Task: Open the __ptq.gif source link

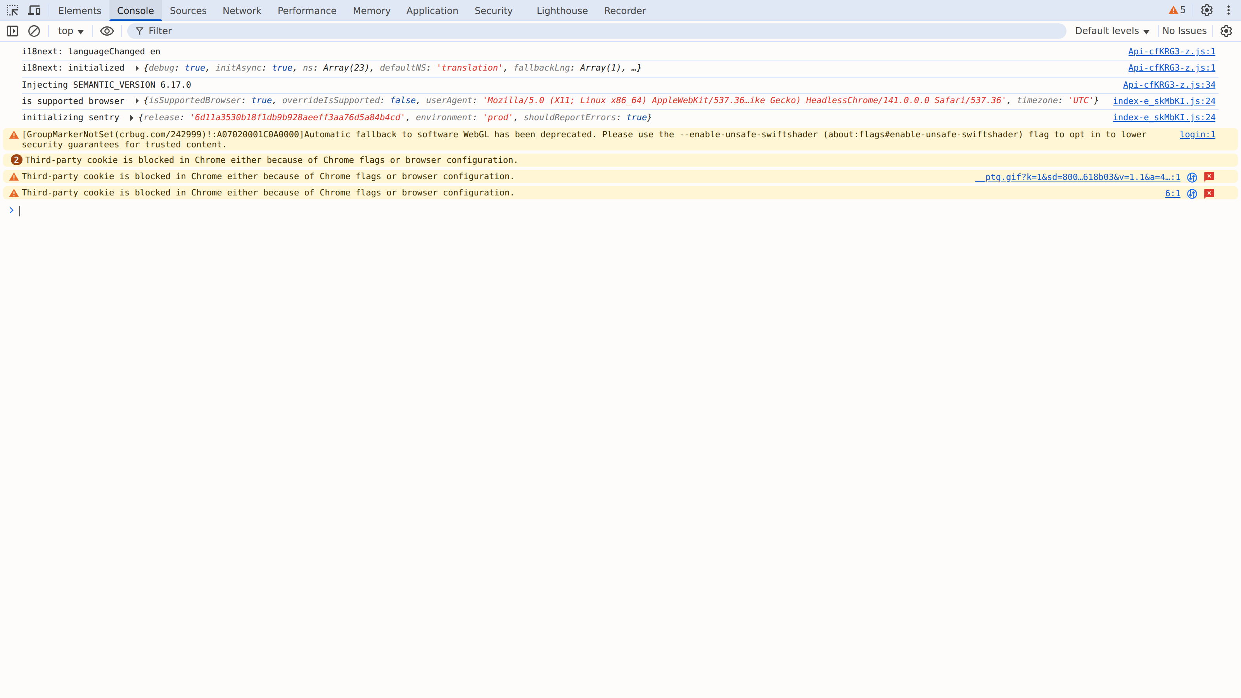Action: coord(1078,177)
